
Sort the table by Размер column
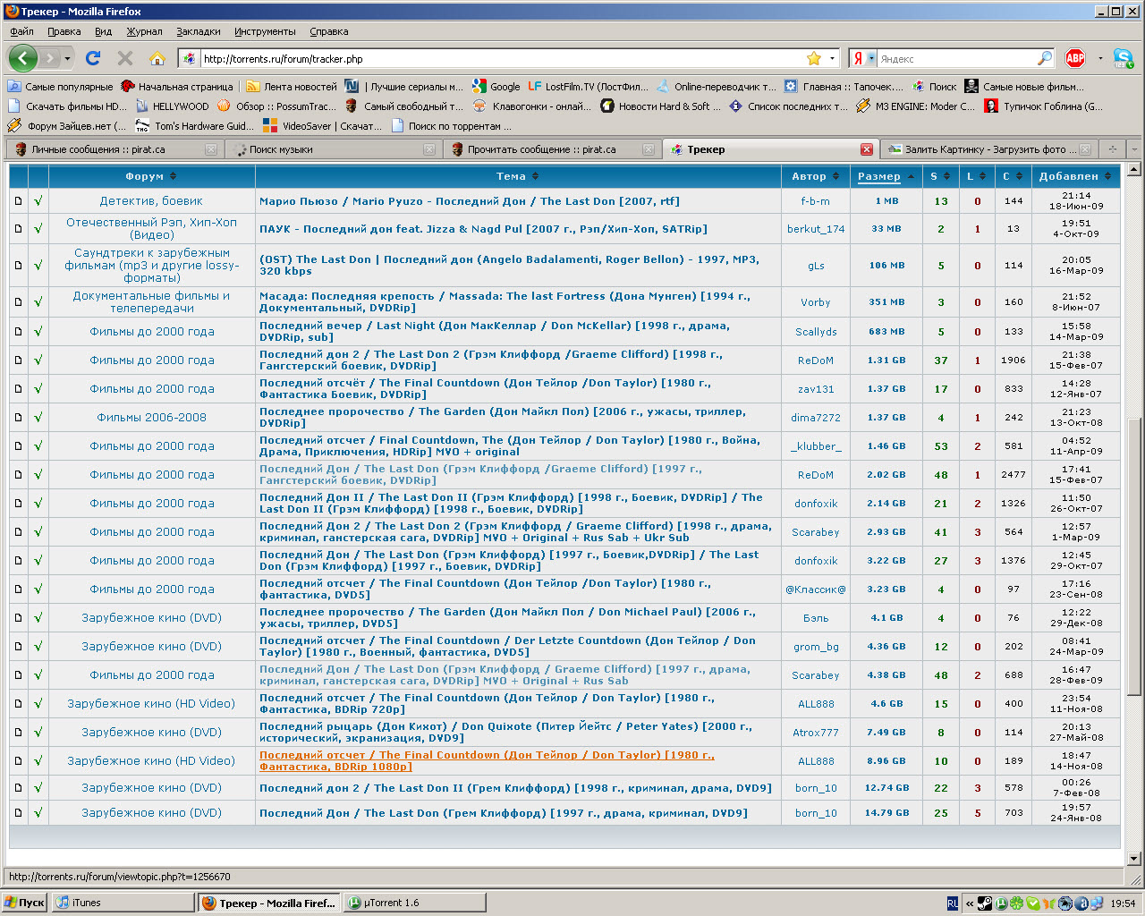pos(886,176)
